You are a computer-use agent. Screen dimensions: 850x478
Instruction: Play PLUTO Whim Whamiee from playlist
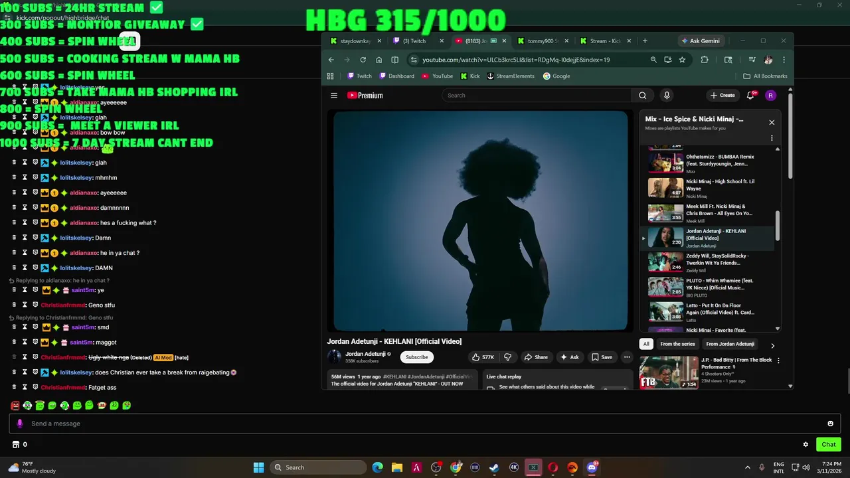coord(708,287)
